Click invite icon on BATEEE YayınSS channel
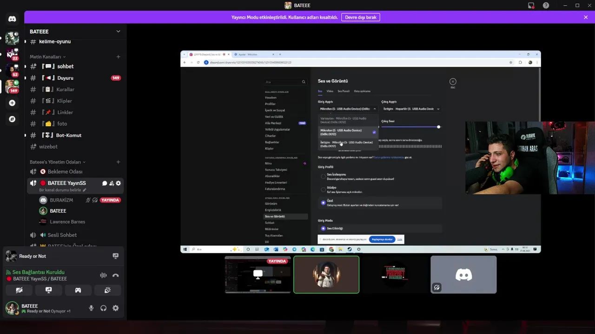This screenshot has height=334, width=595. coord(112,183)
